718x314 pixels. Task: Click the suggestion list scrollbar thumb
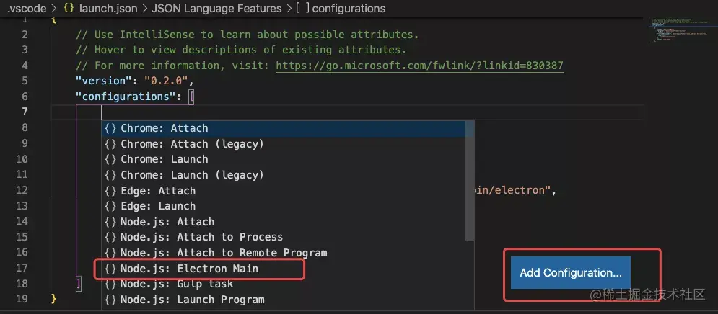[470, 180]
